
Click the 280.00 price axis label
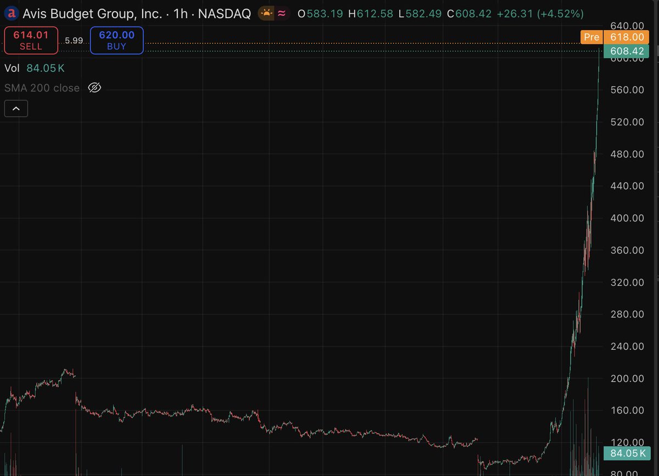pyautogui.click(x=627, y=314)
